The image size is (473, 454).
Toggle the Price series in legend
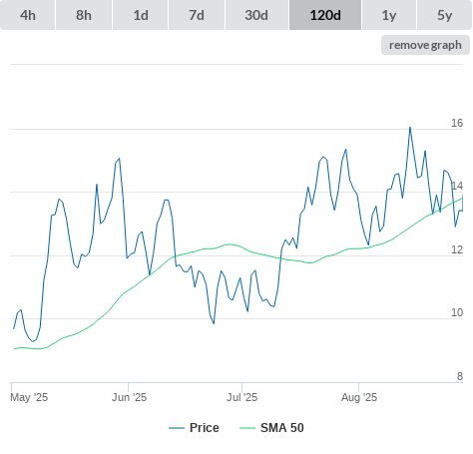(x=205, y=428)
